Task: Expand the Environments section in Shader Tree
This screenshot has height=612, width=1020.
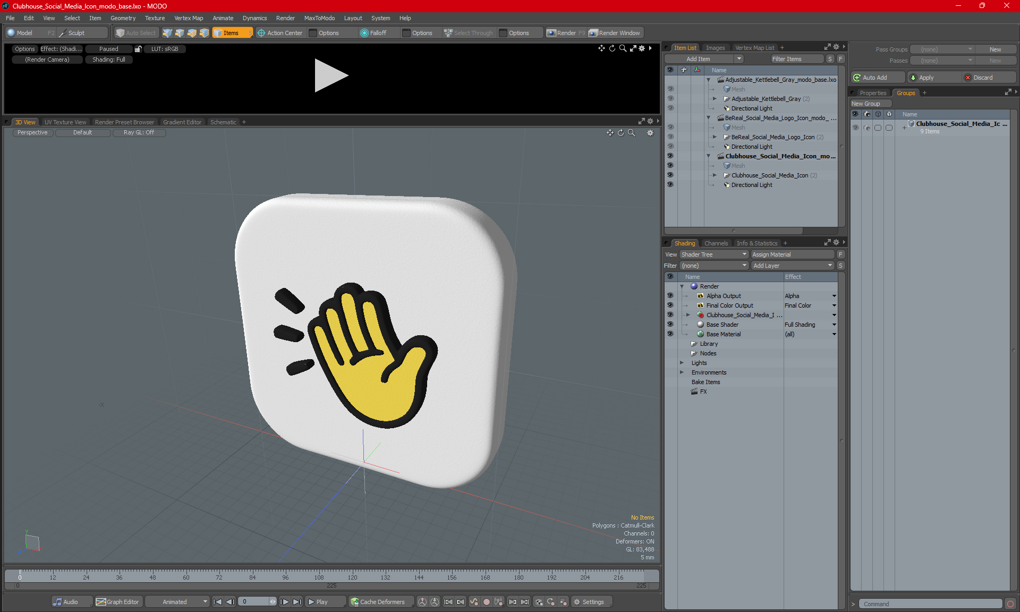Action: coord(682,372)
